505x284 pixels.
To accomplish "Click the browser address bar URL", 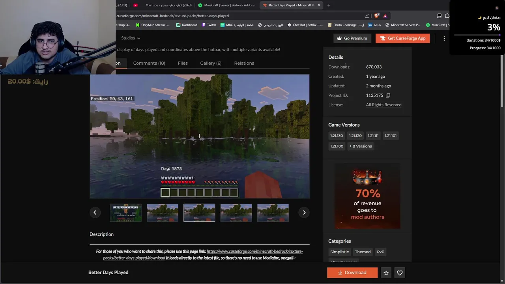I will coord(173,16).
